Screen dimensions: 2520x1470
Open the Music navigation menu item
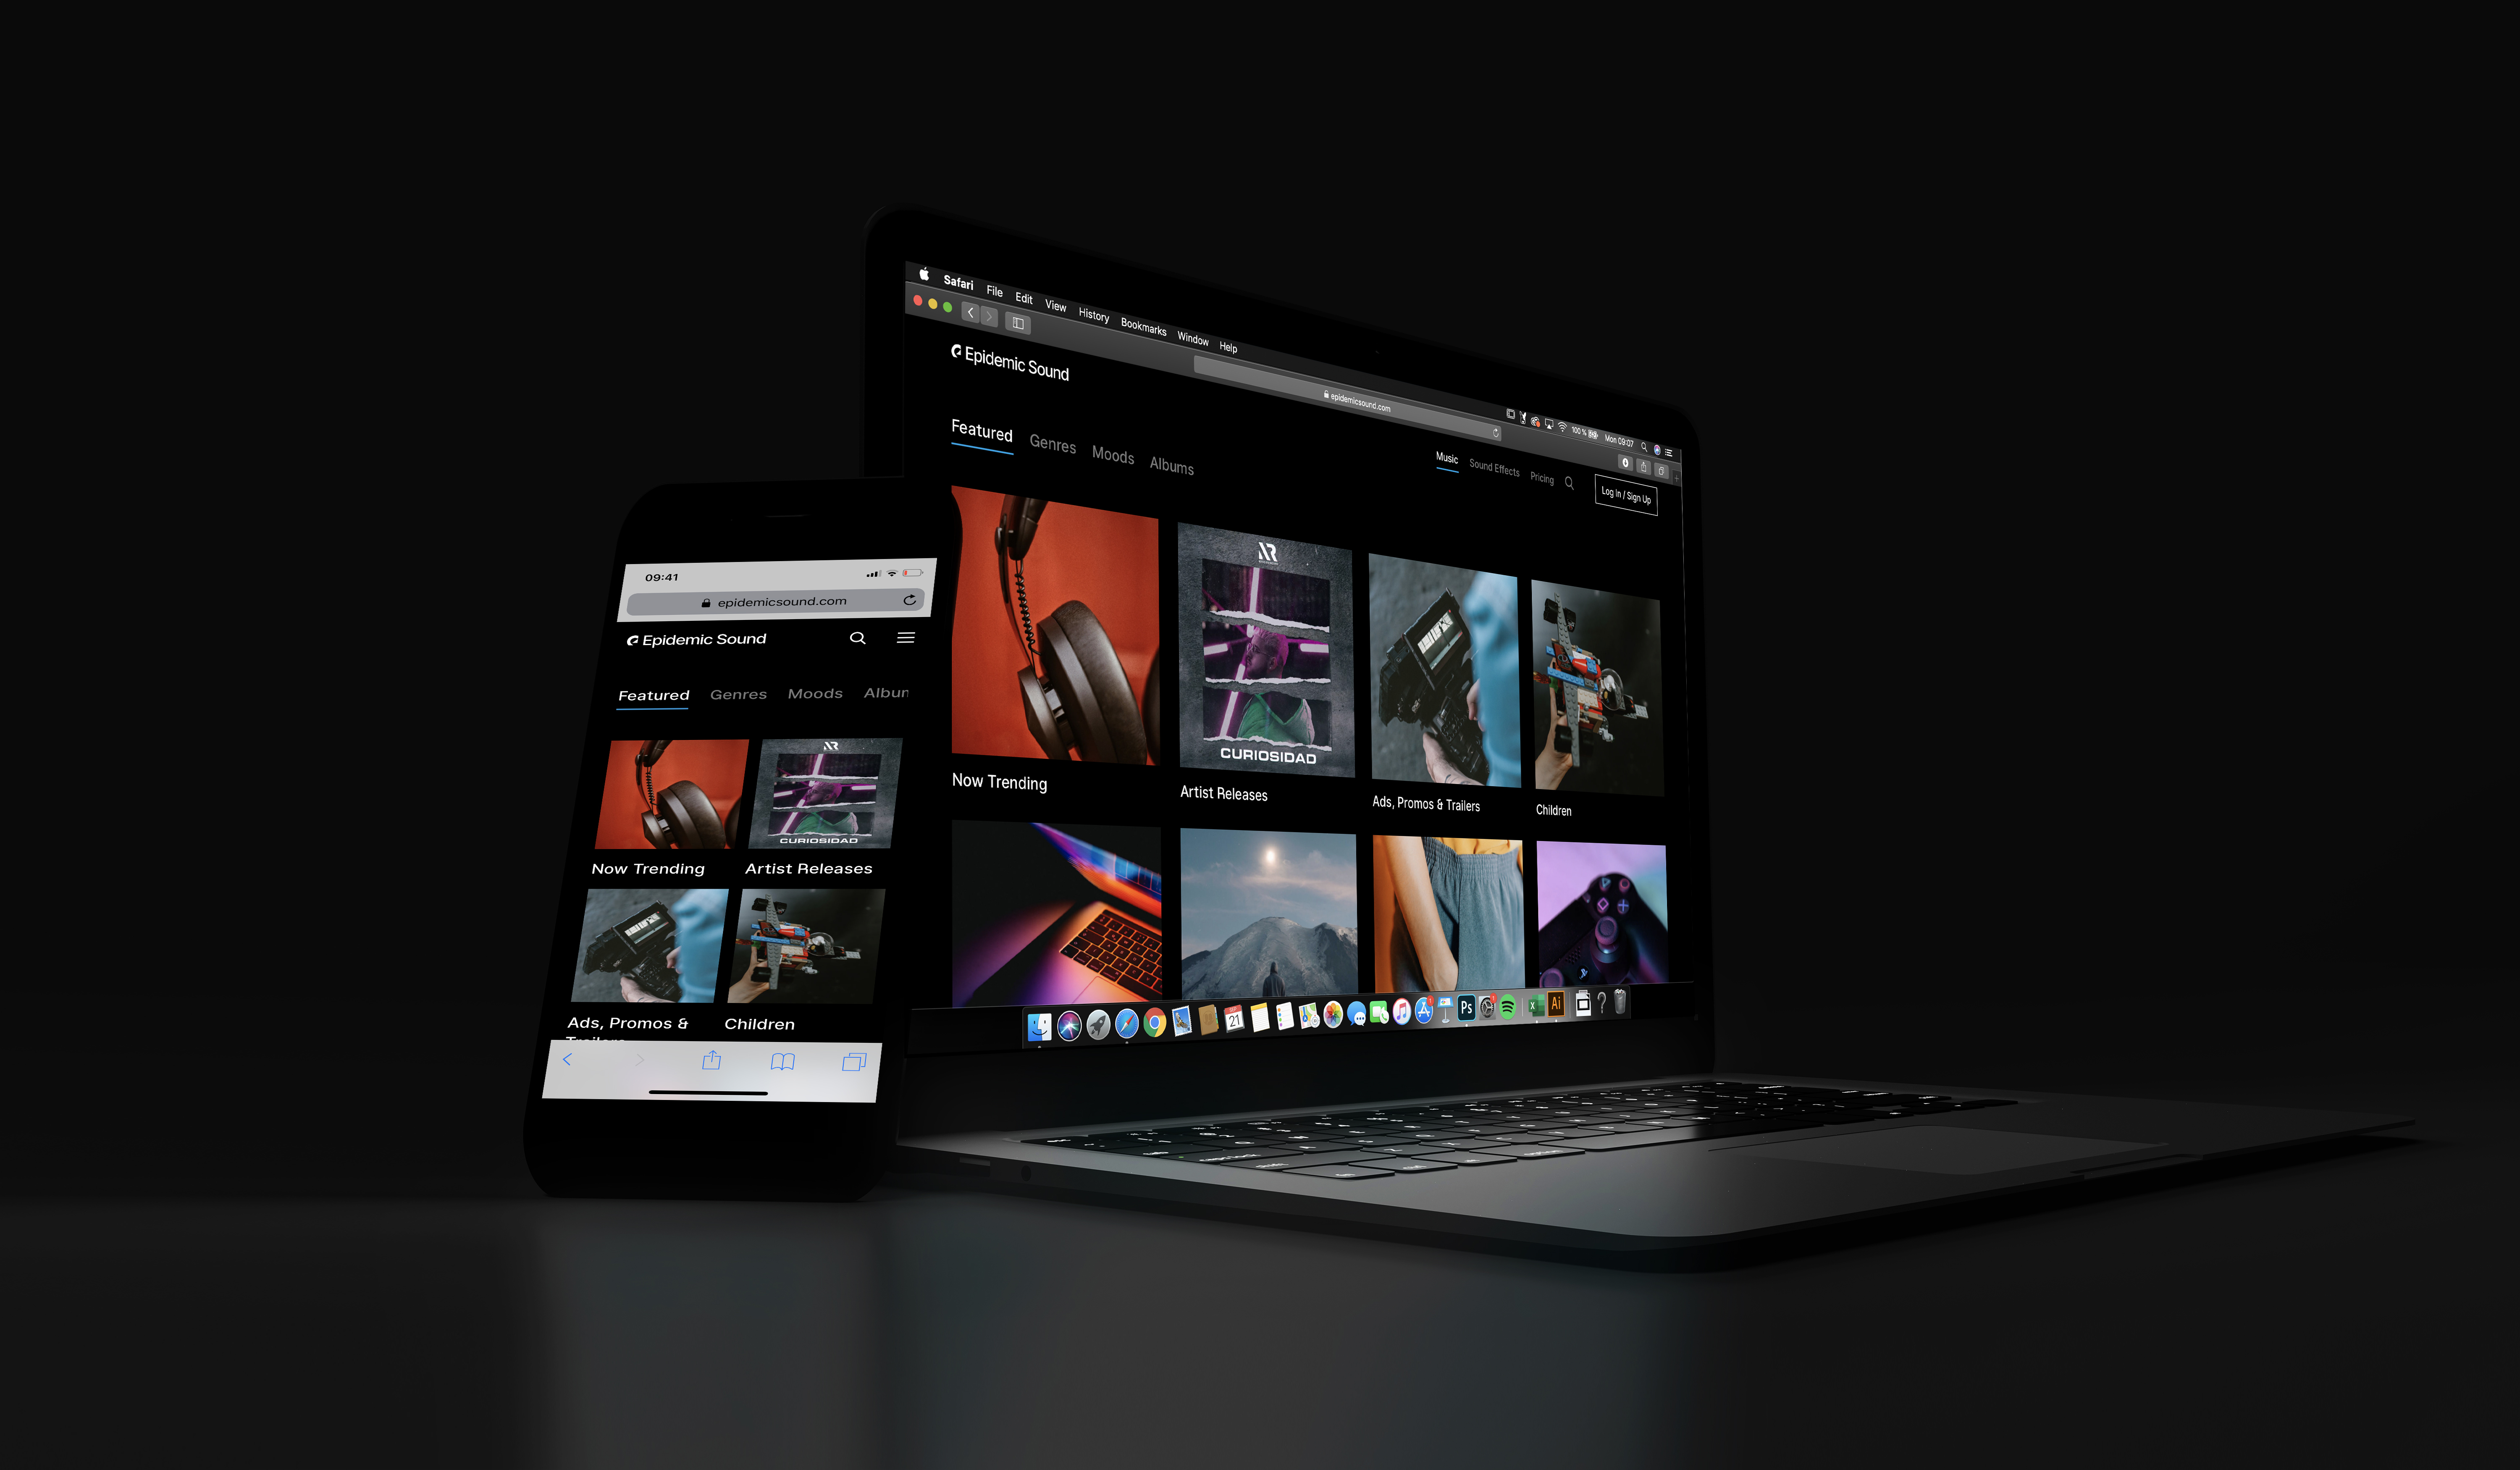click(x=1444, y=459)
